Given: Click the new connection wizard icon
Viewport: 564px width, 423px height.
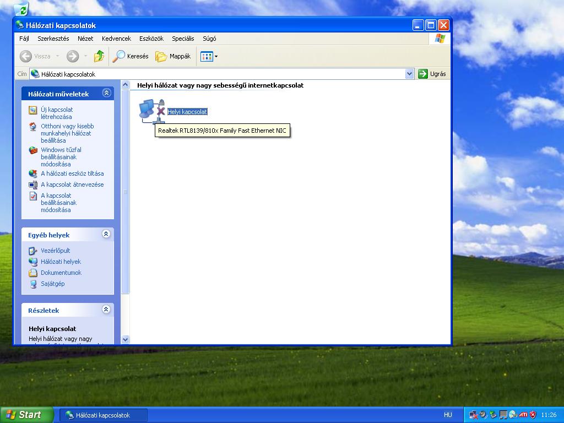Looking at the screenshot, I should click(32, 110).
